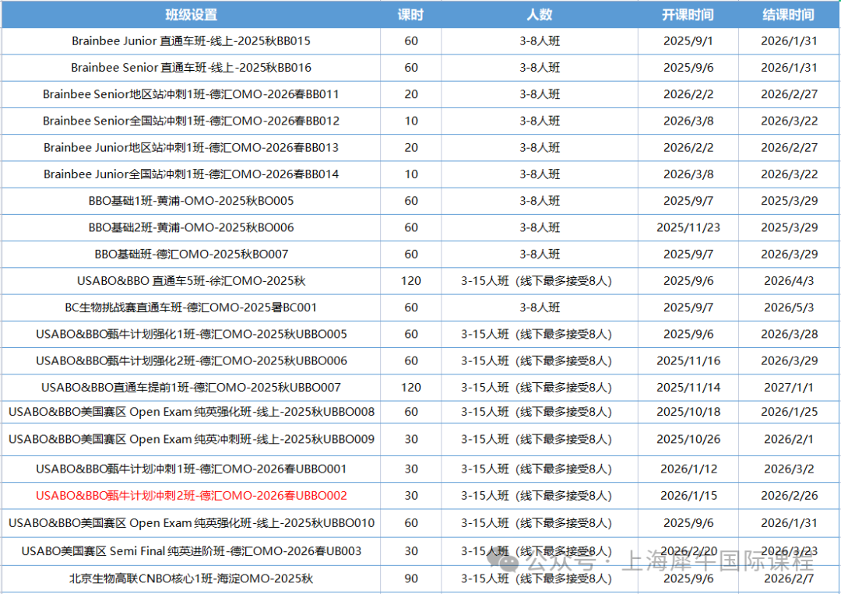
Task: Click start date 2026/1/12
Action: pyautogui.click(x=688, y=469)
